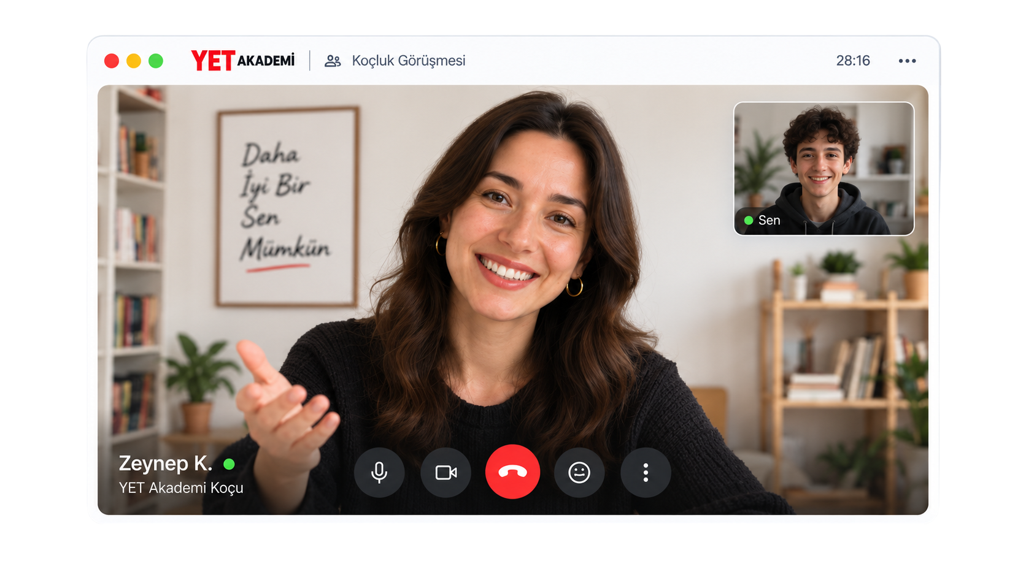This screenshot has width=1026, height=577.
Task: End the call with red hang-up button
Action: (512, 472)
